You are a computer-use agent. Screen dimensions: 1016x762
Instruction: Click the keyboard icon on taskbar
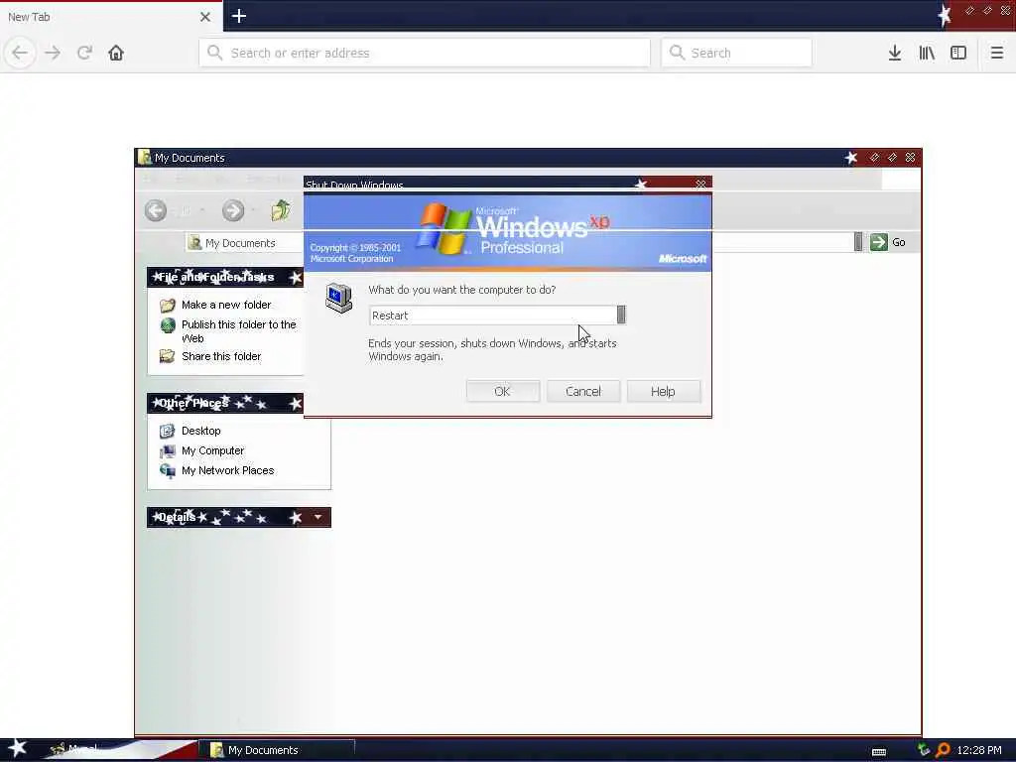(x=879, y=752)
